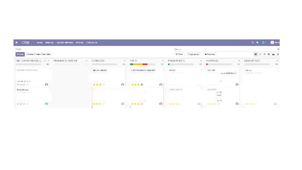Focus the search input field
This screenshot has height=170, width=302.
(x=225, y=50)
